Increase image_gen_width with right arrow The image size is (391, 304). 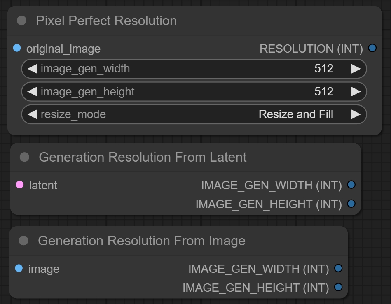356,69
